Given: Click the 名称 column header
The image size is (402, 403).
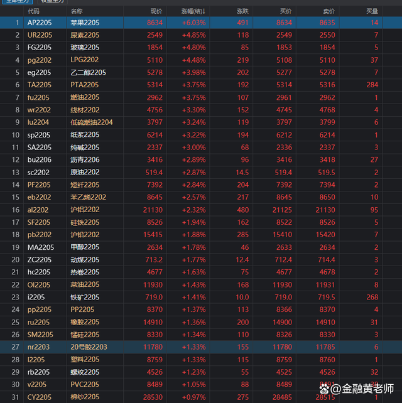Looking at the screenshot, I should point(76,11).
